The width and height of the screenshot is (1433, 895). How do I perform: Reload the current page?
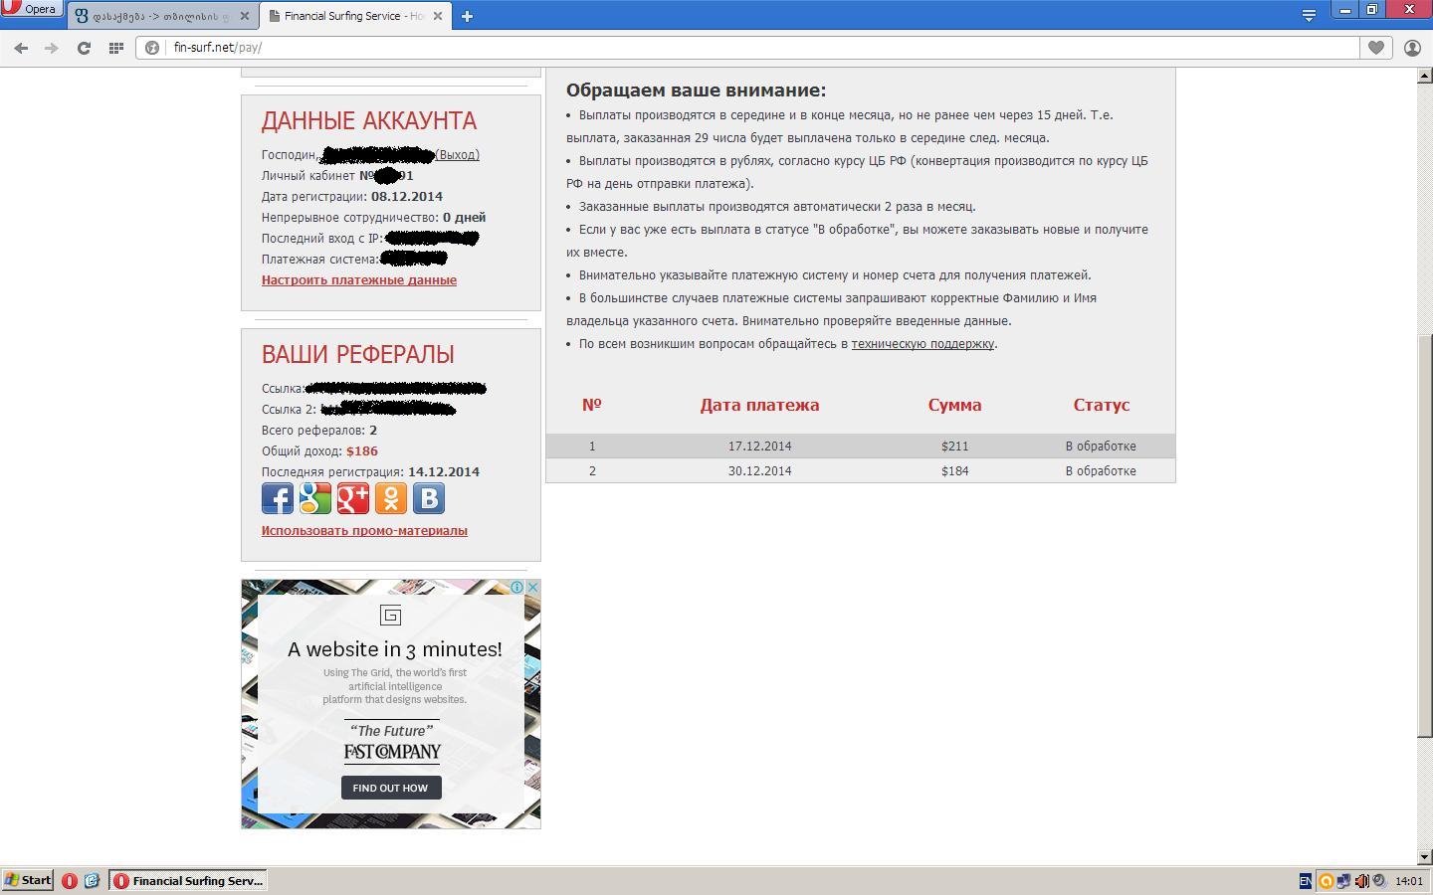coord(84,48)
